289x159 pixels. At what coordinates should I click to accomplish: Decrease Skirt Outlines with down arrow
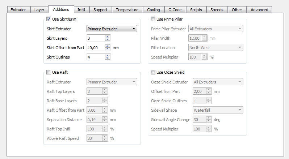click(x=107, y=58)
